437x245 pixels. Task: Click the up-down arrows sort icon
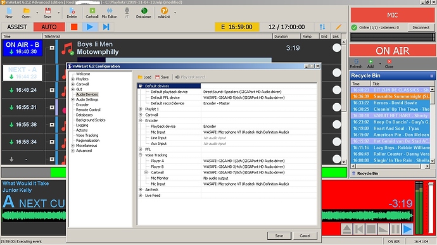tap(322, 27)
